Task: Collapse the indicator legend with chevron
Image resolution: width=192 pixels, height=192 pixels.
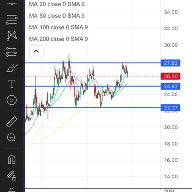Action: pos(36,51)
